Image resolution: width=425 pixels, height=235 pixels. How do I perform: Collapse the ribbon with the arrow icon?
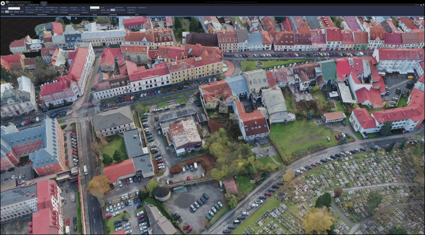[x=422, y=6]
